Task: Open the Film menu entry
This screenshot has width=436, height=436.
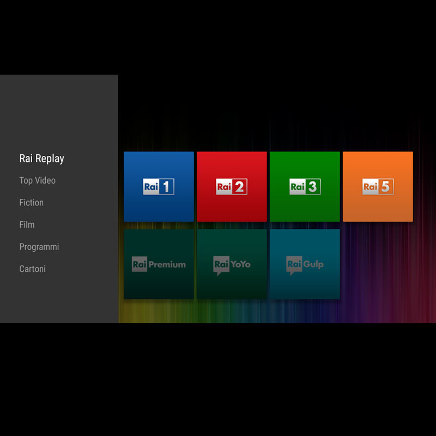Action: [x=27, y=225]
